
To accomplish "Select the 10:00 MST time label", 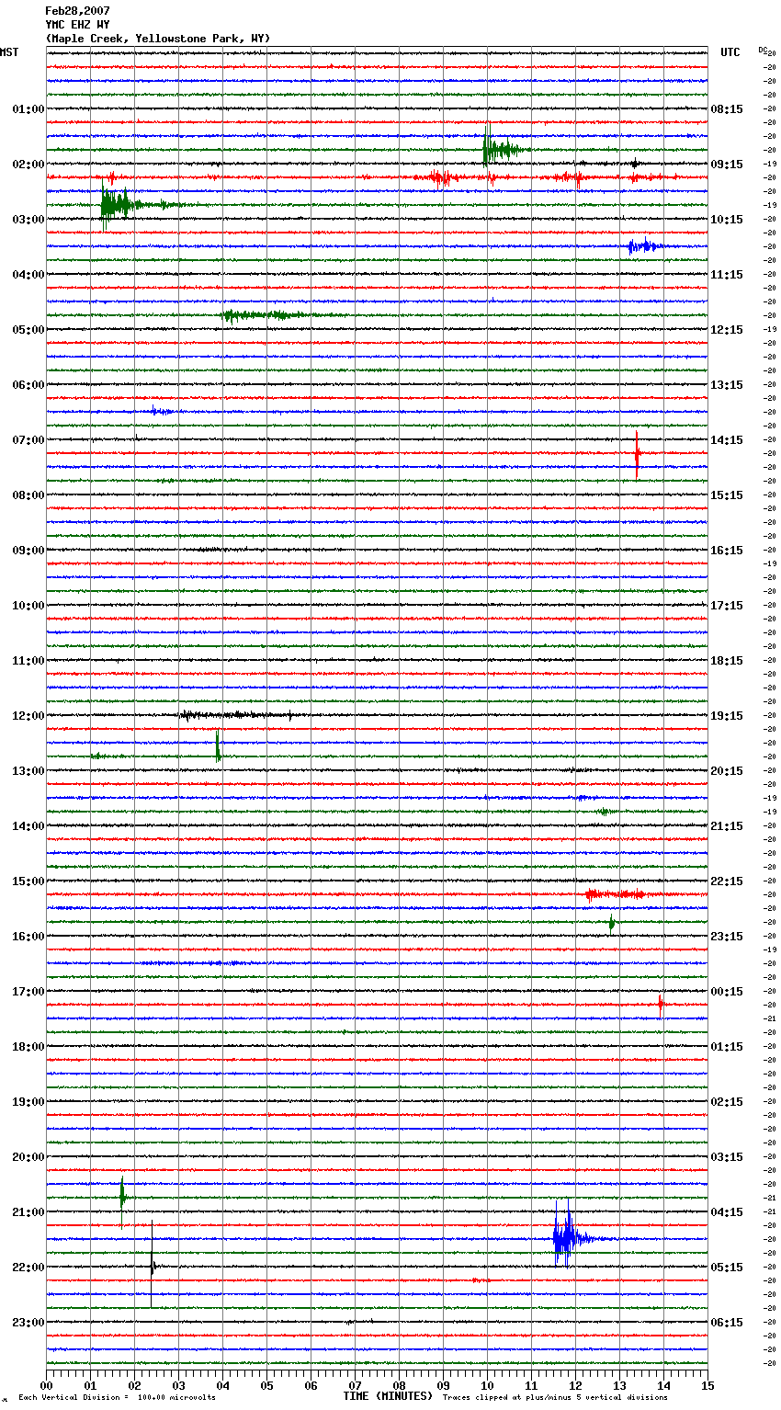I will click(x=28, y=606).
